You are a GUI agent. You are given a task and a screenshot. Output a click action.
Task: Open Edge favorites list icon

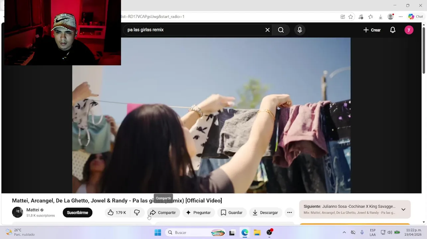371,17
